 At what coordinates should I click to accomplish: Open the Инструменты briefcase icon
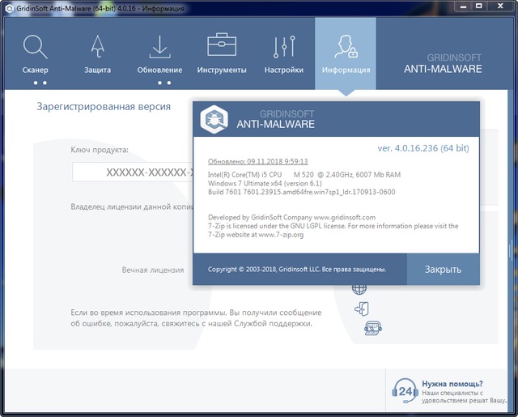[221, 46]
